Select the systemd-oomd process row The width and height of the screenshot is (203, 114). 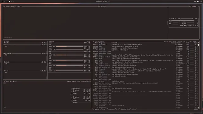[x=145, y=64]
